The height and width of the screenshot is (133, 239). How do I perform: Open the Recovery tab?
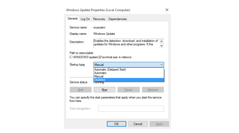[99, 19]
